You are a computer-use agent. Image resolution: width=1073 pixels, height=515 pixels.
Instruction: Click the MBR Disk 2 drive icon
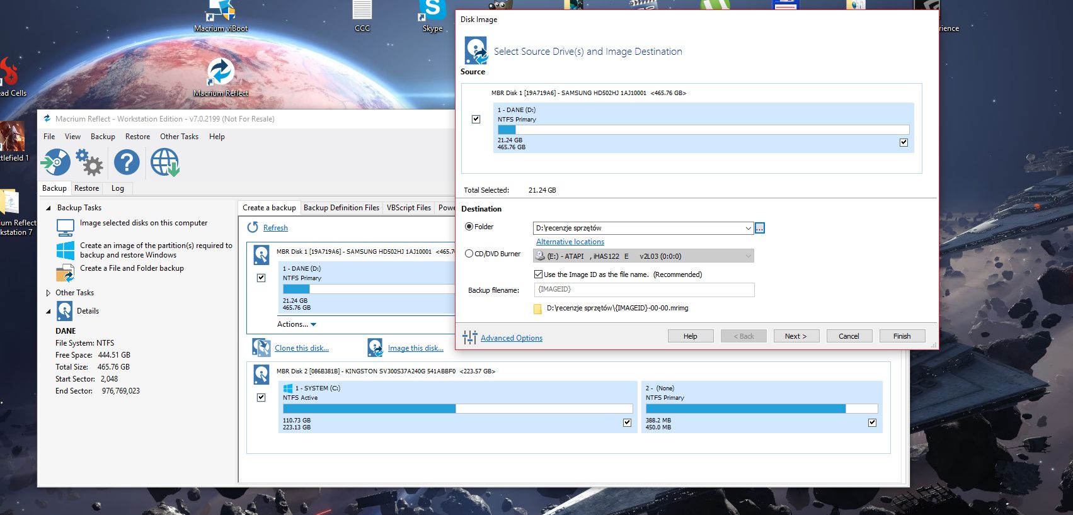click(x=261, y=375)
